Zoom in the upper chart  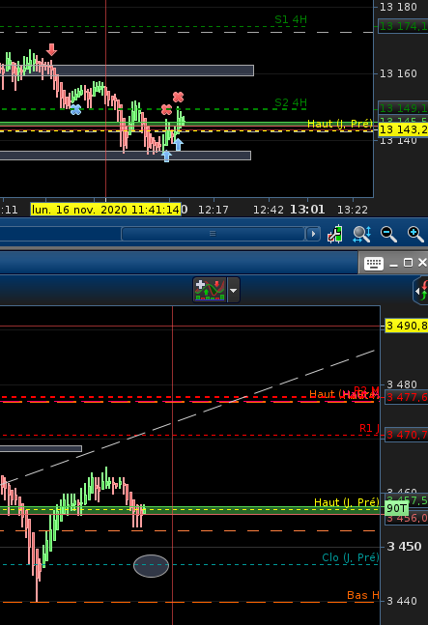point(415,234)
